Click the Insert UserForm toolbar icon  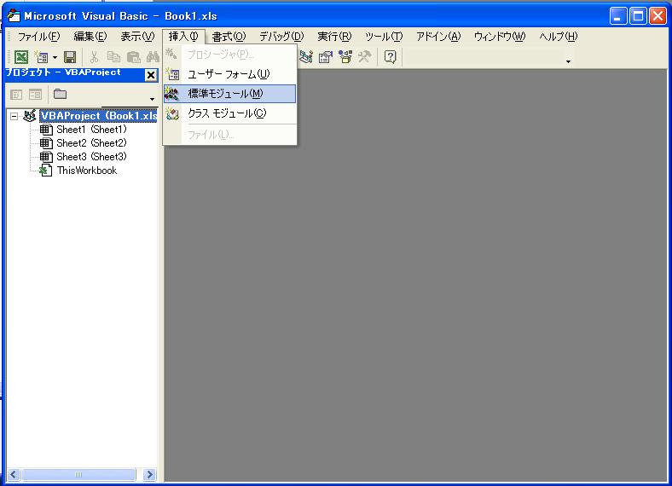[x=43, y=56]
